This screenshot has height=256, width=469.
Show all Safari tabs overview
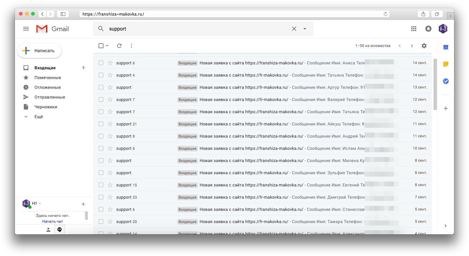(437, 14)
